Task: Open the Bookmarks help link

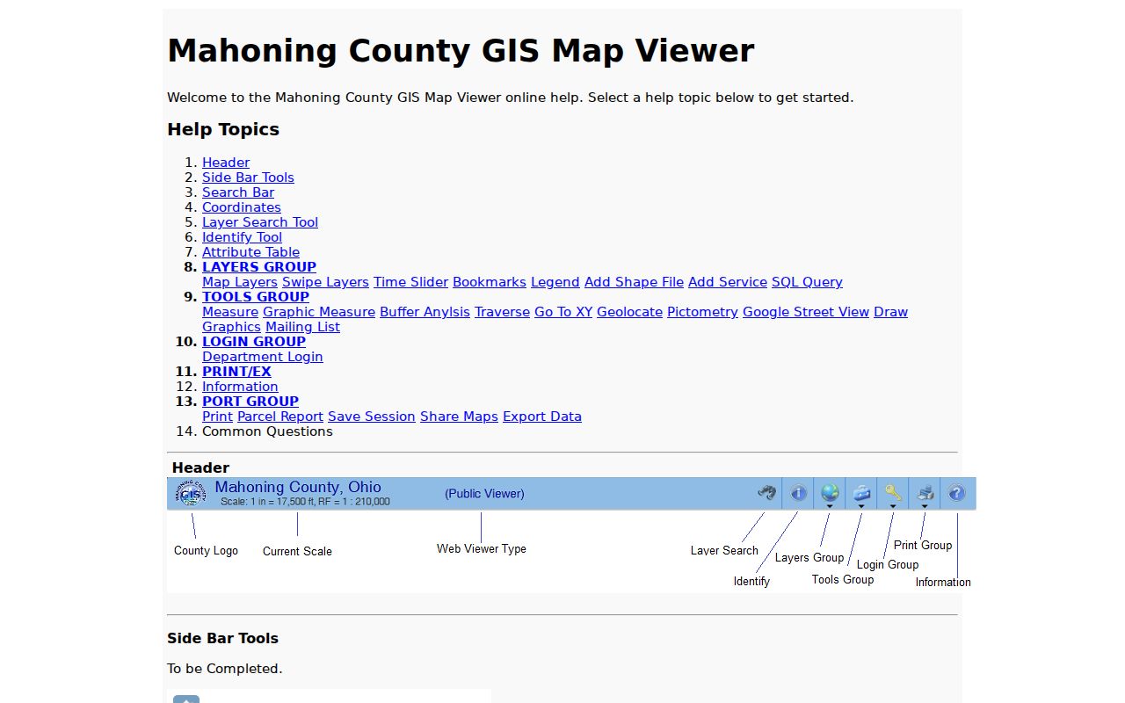Action: [490, 282]
